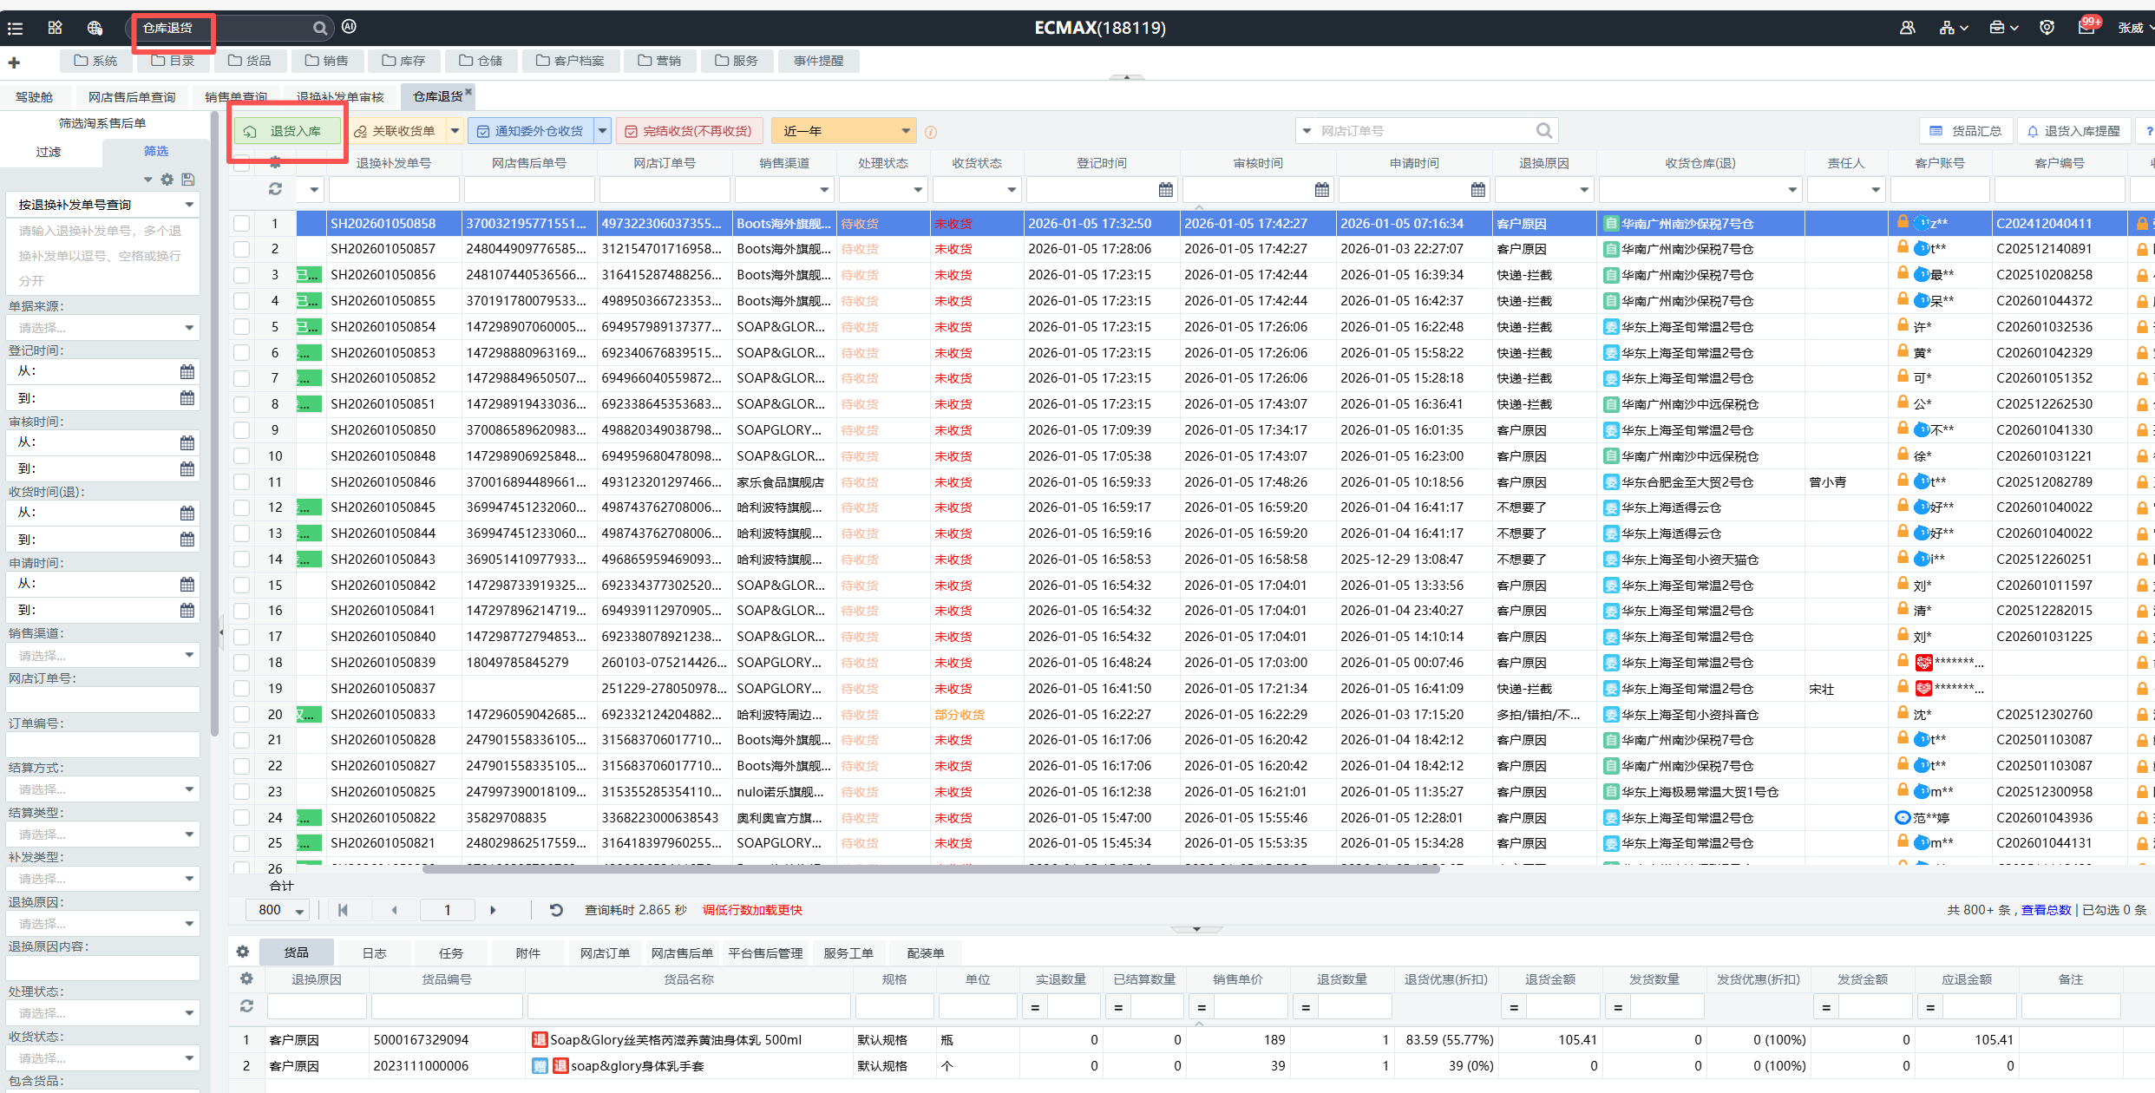This screenshot has height=1093, width=2155.
Task: Click the page number input field
Action: (448, 910)
